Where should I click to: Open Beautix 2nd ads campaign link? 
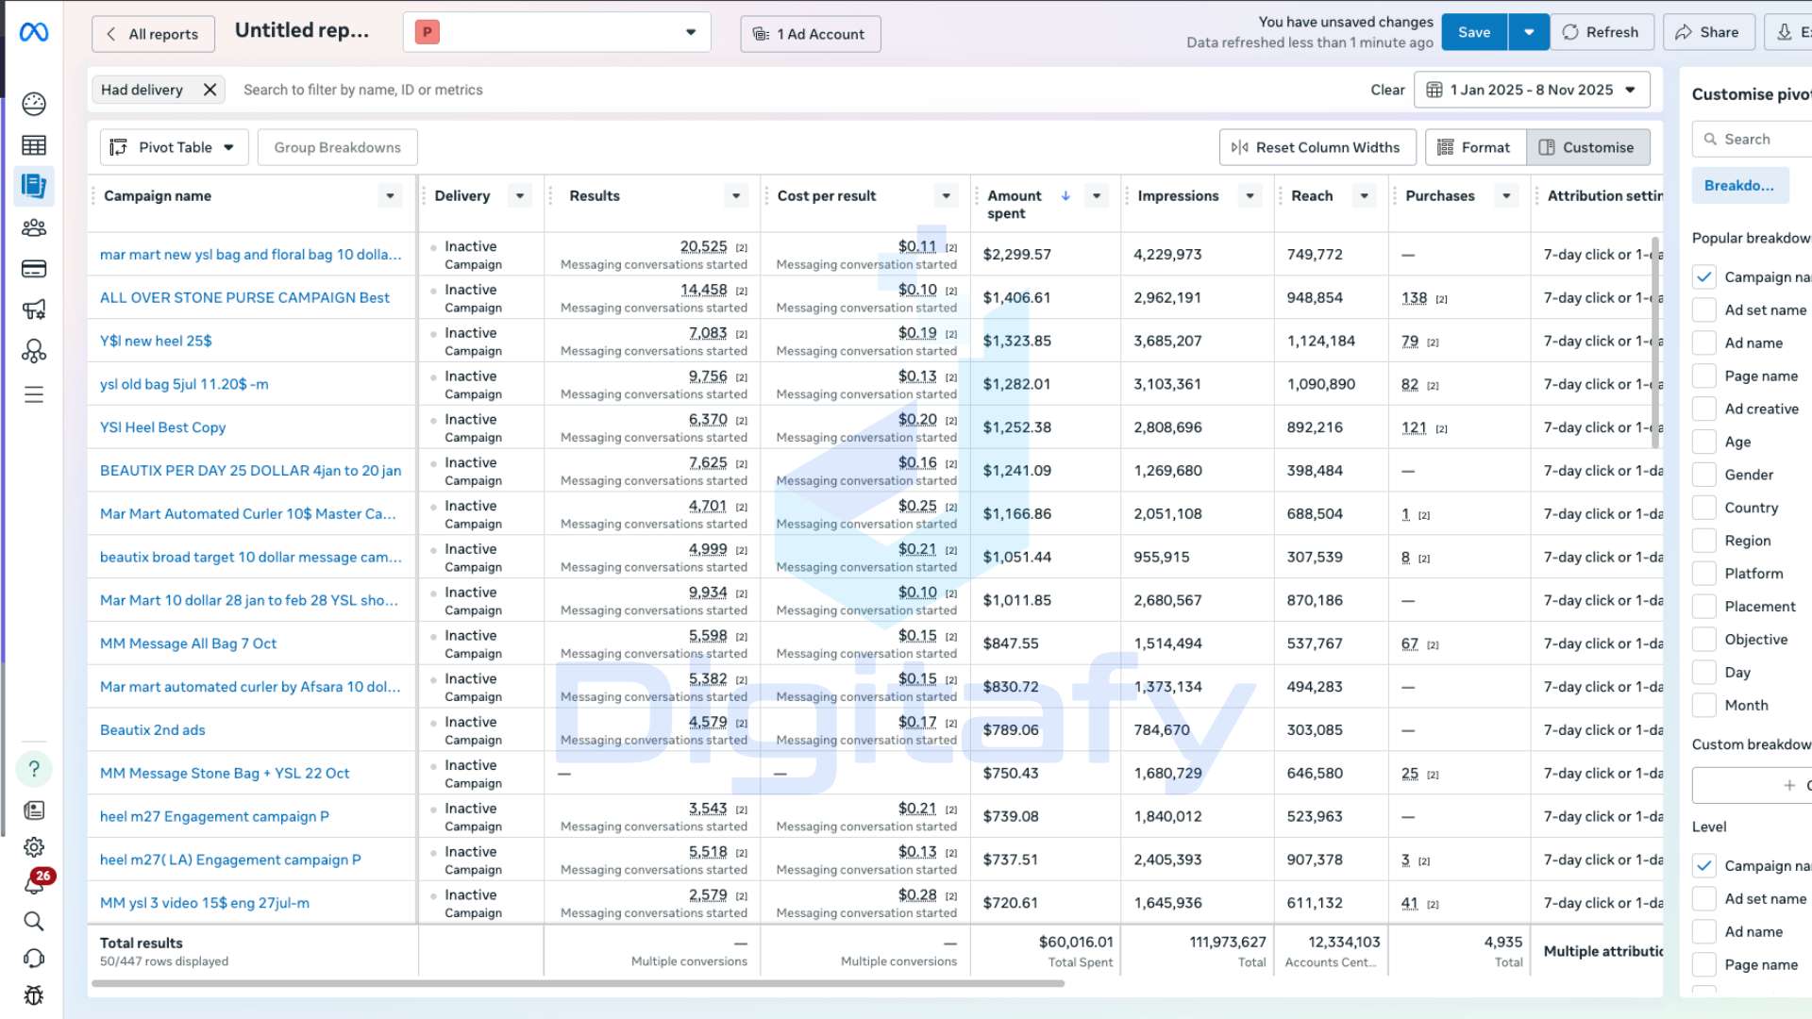pos(152,729)
